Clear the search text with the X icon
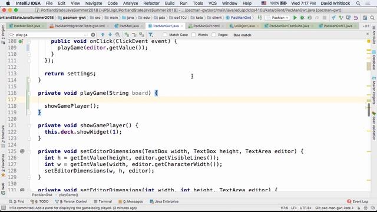The image size is (377, 212). [x=93, y=35]
